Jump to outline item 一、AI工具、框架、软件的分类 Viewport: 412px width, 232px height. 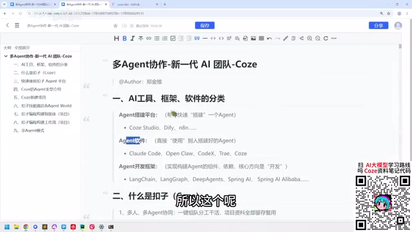pyautogui.click(x=41, y=64)
